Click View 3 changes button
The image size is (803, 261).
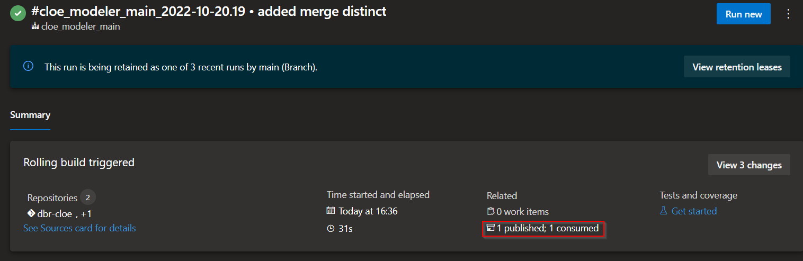[749, 165]
